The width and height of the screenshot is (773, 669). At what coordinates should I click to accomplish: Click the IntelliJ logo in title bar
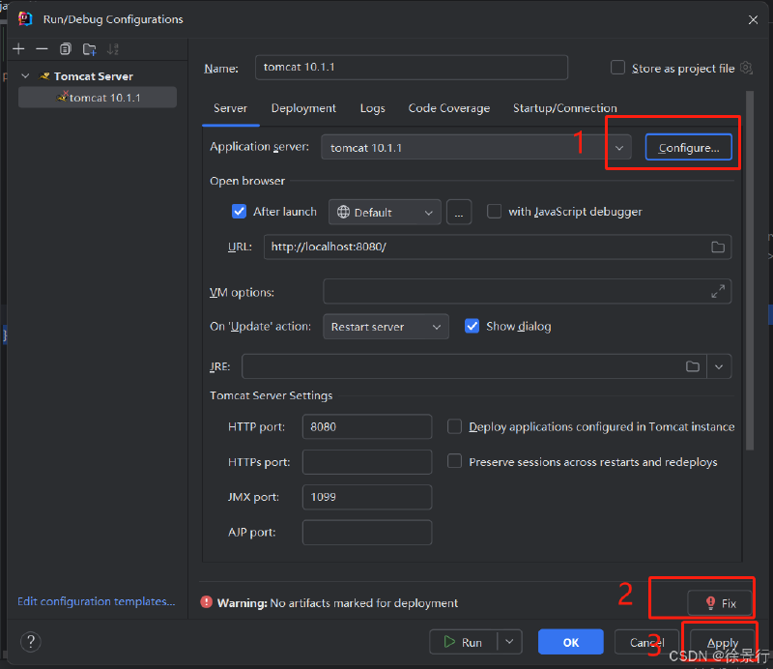tap(25, 18)
